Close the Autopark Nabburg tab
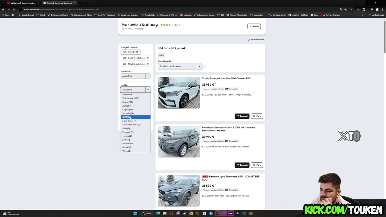 tap(74, 3)
